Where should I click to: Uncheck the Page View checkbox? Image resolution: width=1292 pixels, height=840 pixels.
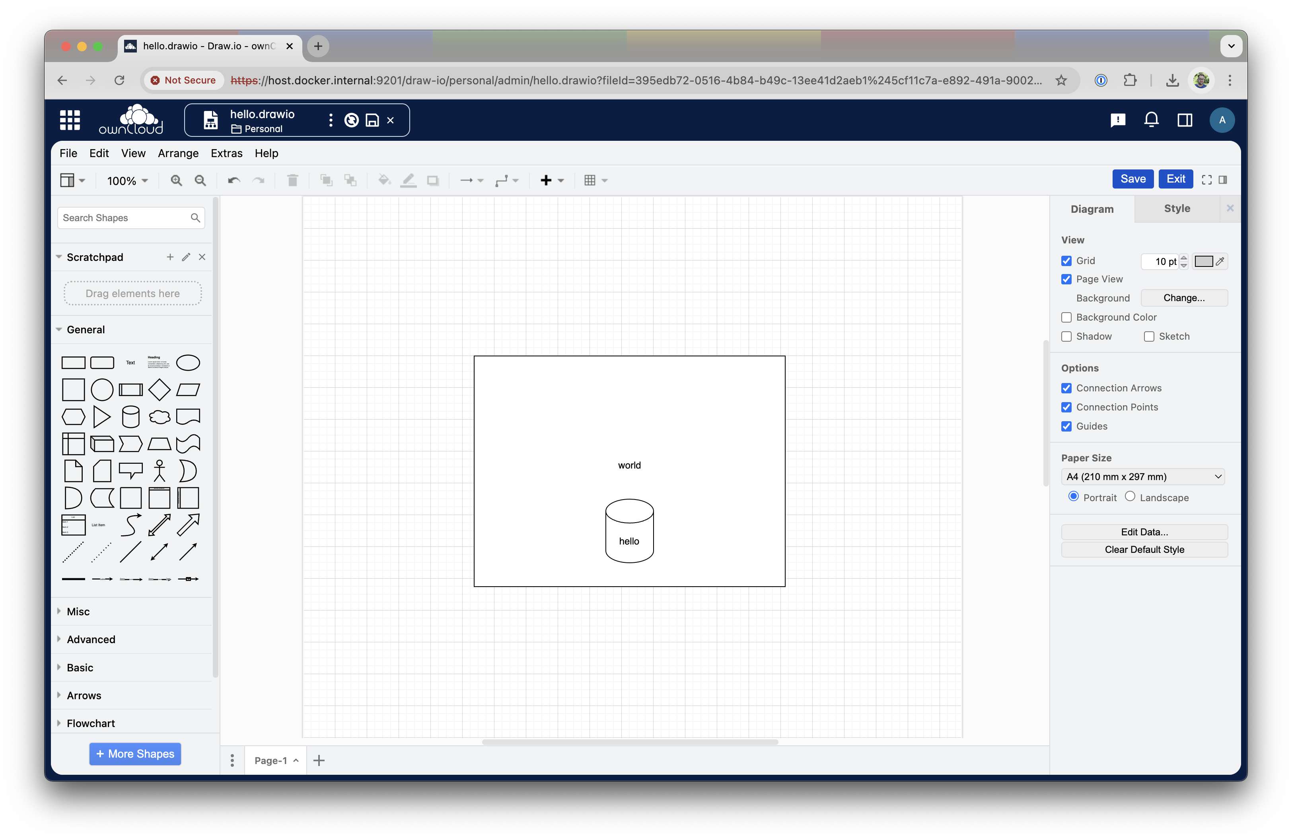pos(1067,279)
